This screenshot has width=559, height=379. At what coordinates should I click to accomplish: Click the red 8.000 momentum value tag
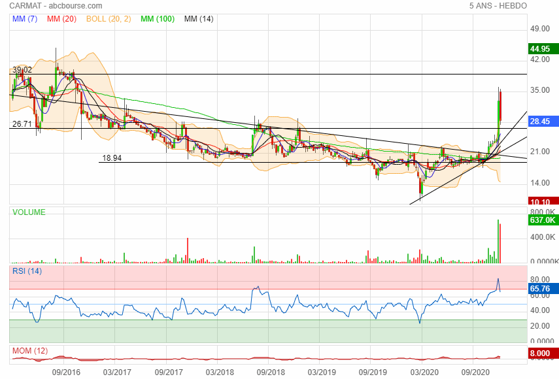[x=543, y=354]
